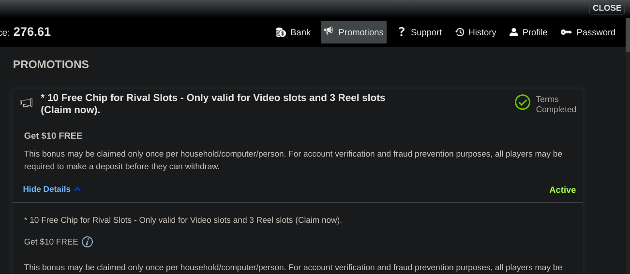Click the chevron arrow beside Hide Details

point(77,189)
